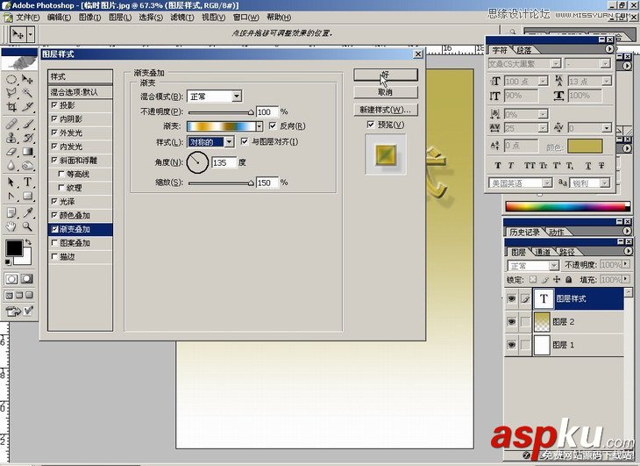Click the lock all padlock icon
640x466 pixels.
[x=569, y=280]
